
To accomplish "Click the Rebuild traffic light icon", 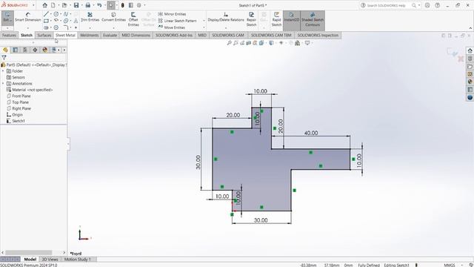I will (122, 5).
